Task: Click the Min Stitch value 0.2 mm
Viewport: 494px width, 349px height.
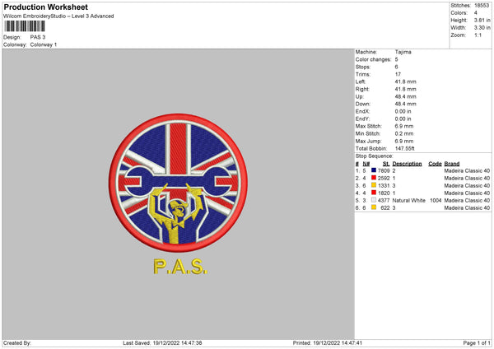Action: click(404, 133)
